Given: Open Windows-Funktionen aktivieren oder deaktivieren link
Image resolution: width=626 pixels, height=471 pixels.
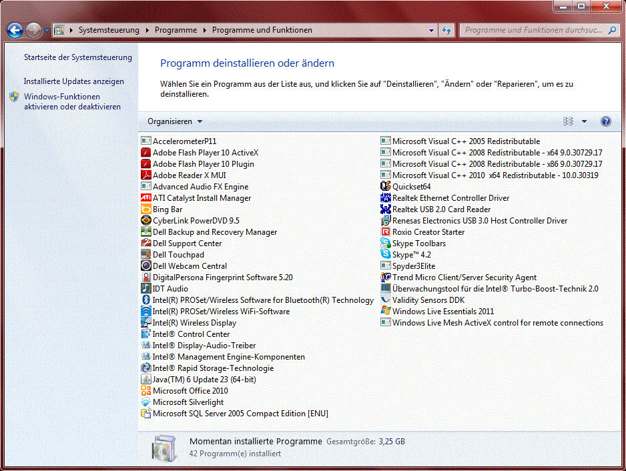Looking at the screenshot, I should coord(72,101).
